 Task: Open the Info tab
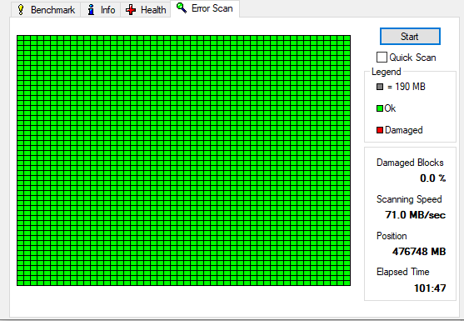pos(101,9)
